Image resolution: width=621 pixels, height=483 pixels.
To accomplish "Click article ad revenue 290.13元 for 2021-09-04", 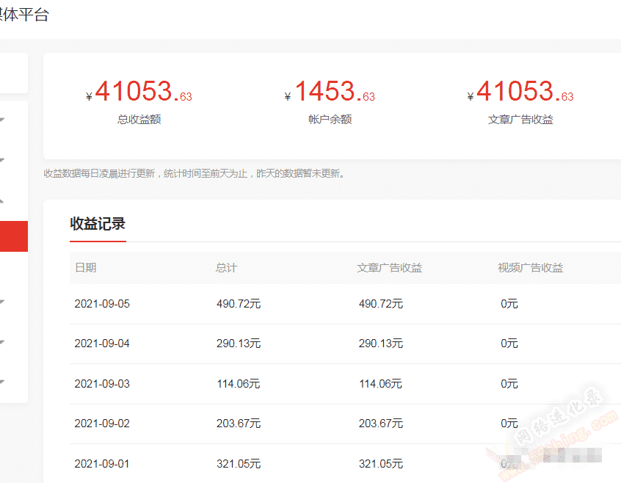I will point(380,344).
